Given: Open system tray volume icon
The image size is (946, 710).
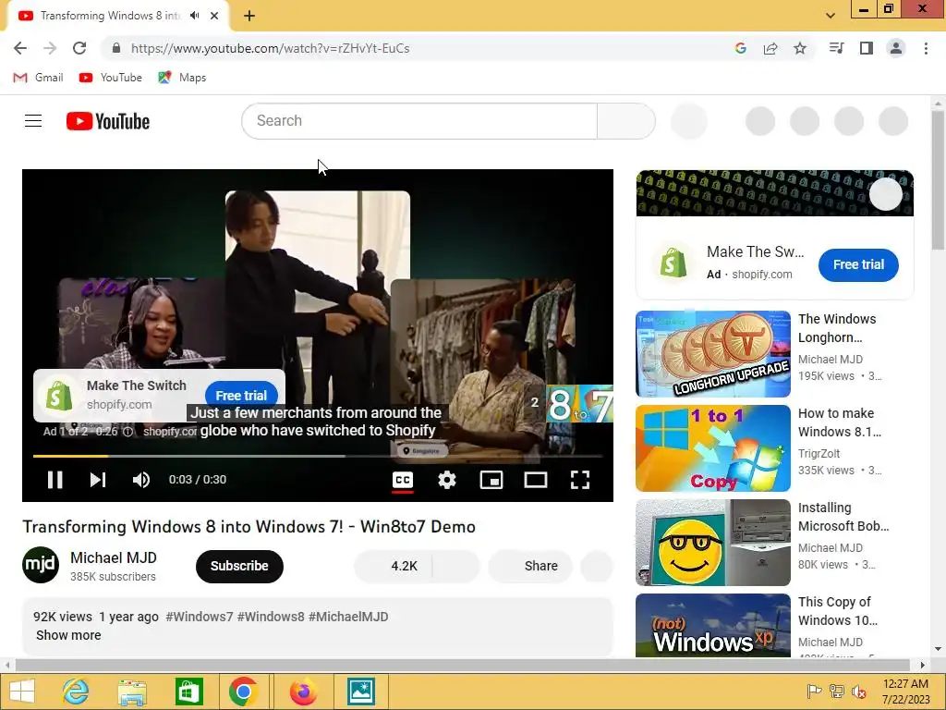Looking at the screenshot, I should pyautogui.click(x=859, y=692).
